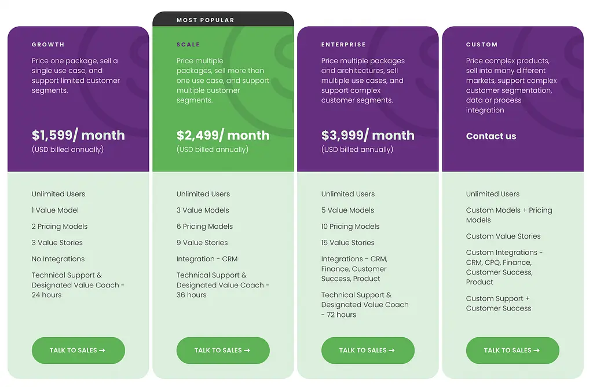593x387 pixels.
Task: Select the $1,599/month price
Action: 78,136
